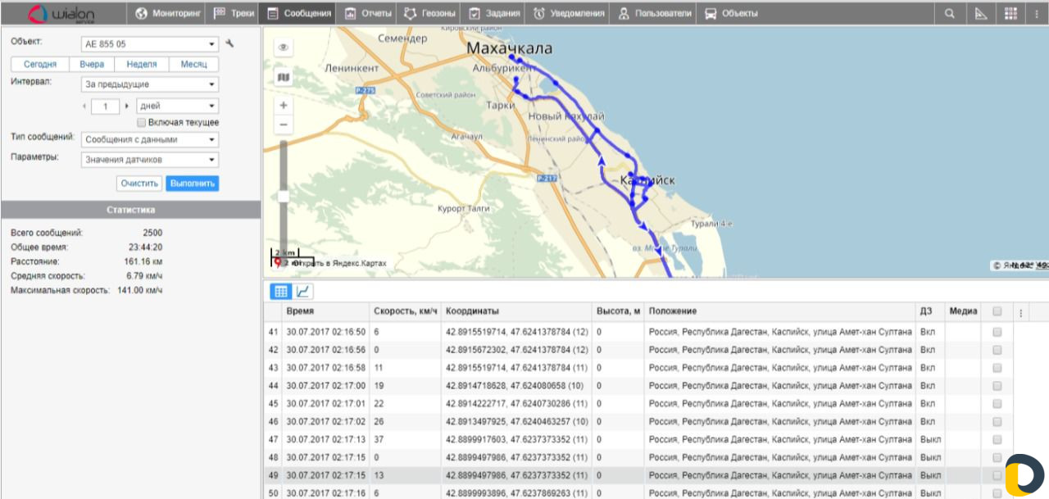Decrease interval number with left arrow

pyautogui.click(x=84, y=107)
